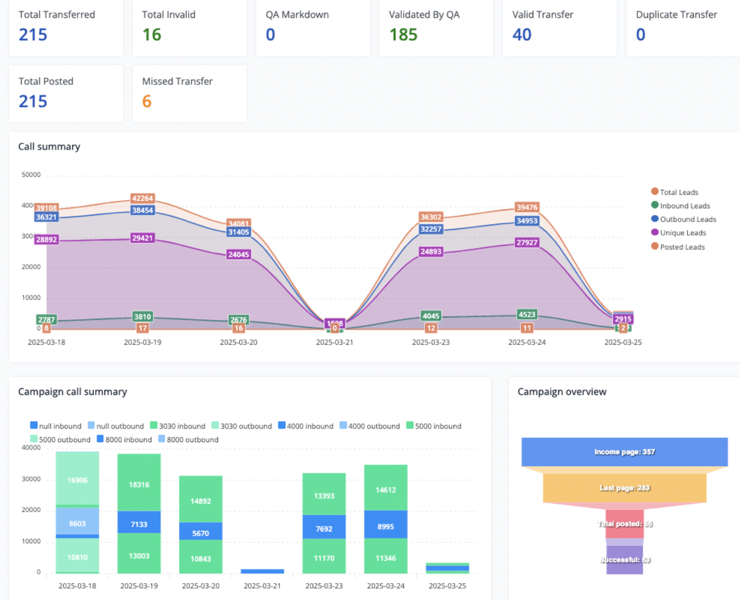The image size is (740, 601).
Task: Toggle the 4000 outbound legend entry
Action: pos(370,426)
